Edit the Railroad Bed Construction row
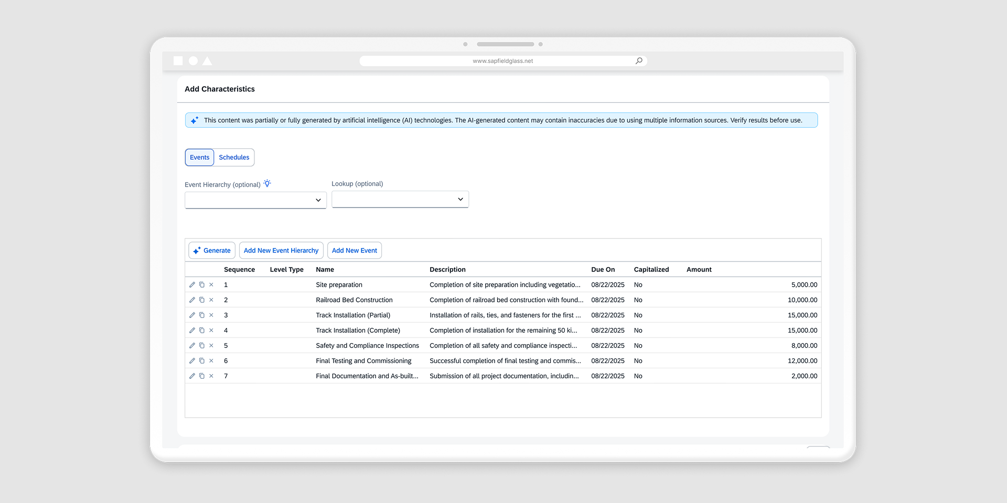 pos(192,300)
